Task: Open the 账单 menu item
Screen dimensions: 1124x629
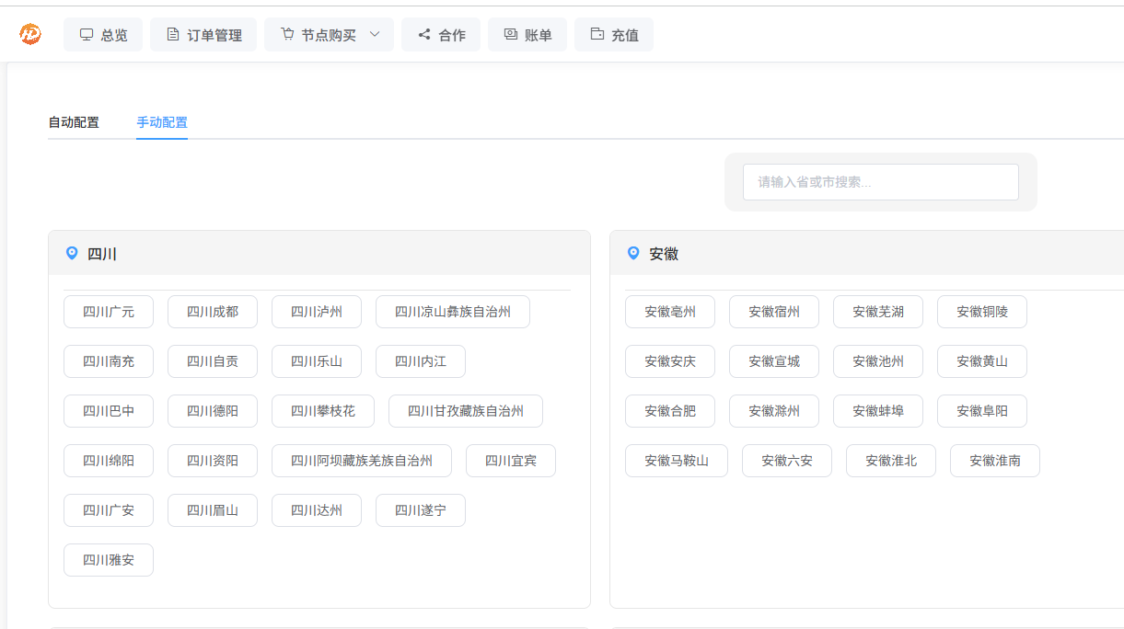Action: coord(527,35)
